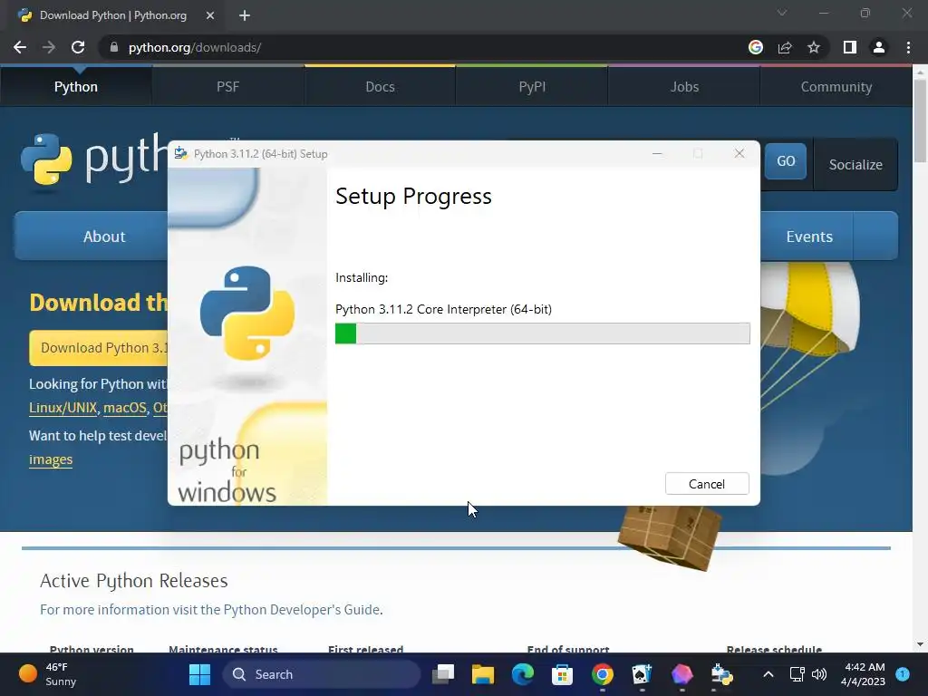Open the About menu on python.org
Screen dimensions: 928x696
(92, 237)
